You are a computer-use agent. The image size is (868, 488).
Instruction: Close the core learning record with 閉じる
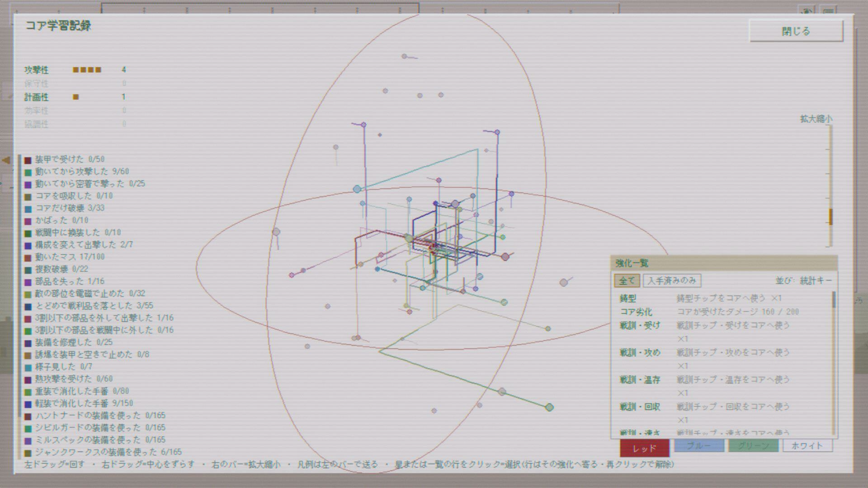click(x=796, y=31)
